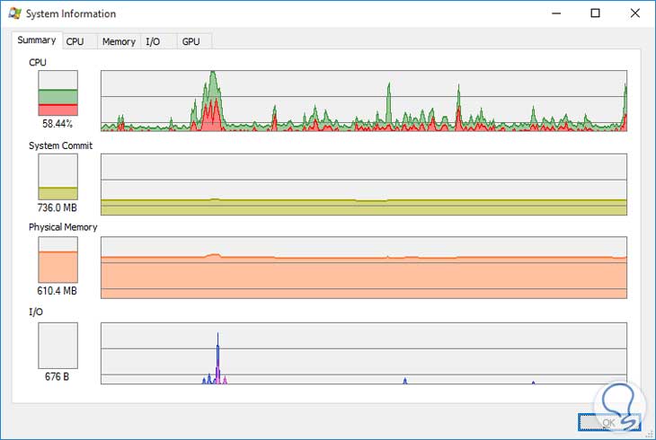
Task: Click the CPU history graph
Action: coord(364,101)
